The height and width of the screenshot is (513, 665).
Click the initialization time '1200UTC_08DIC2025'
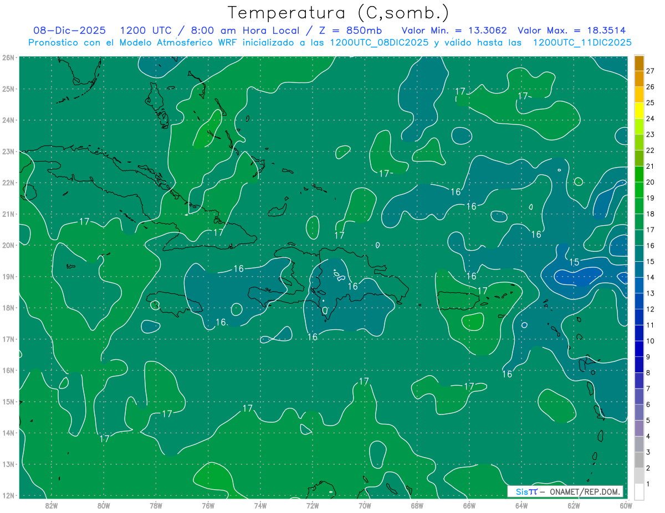click(x=379, y=43)
